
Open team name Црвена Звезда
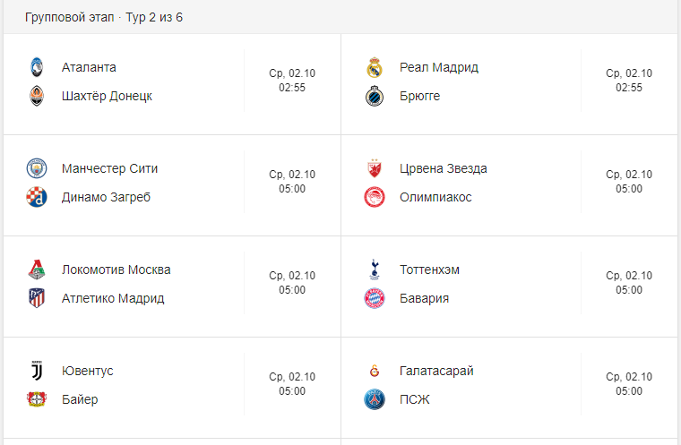(x=444, y=168)
